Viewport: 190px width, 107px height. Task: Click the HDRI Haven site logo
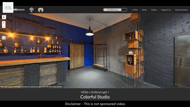tap(19, 10)
